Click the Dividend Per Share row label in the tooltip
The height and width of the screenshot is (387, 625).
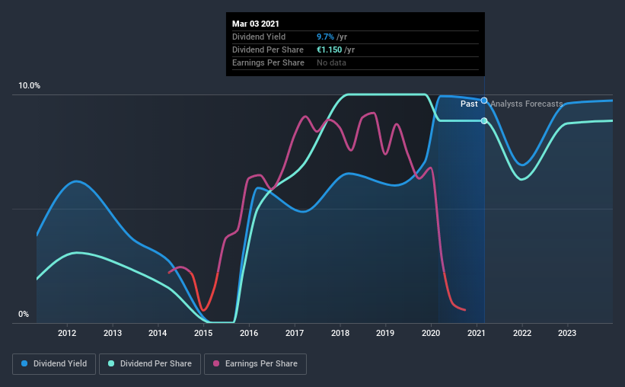pos(268,50)
